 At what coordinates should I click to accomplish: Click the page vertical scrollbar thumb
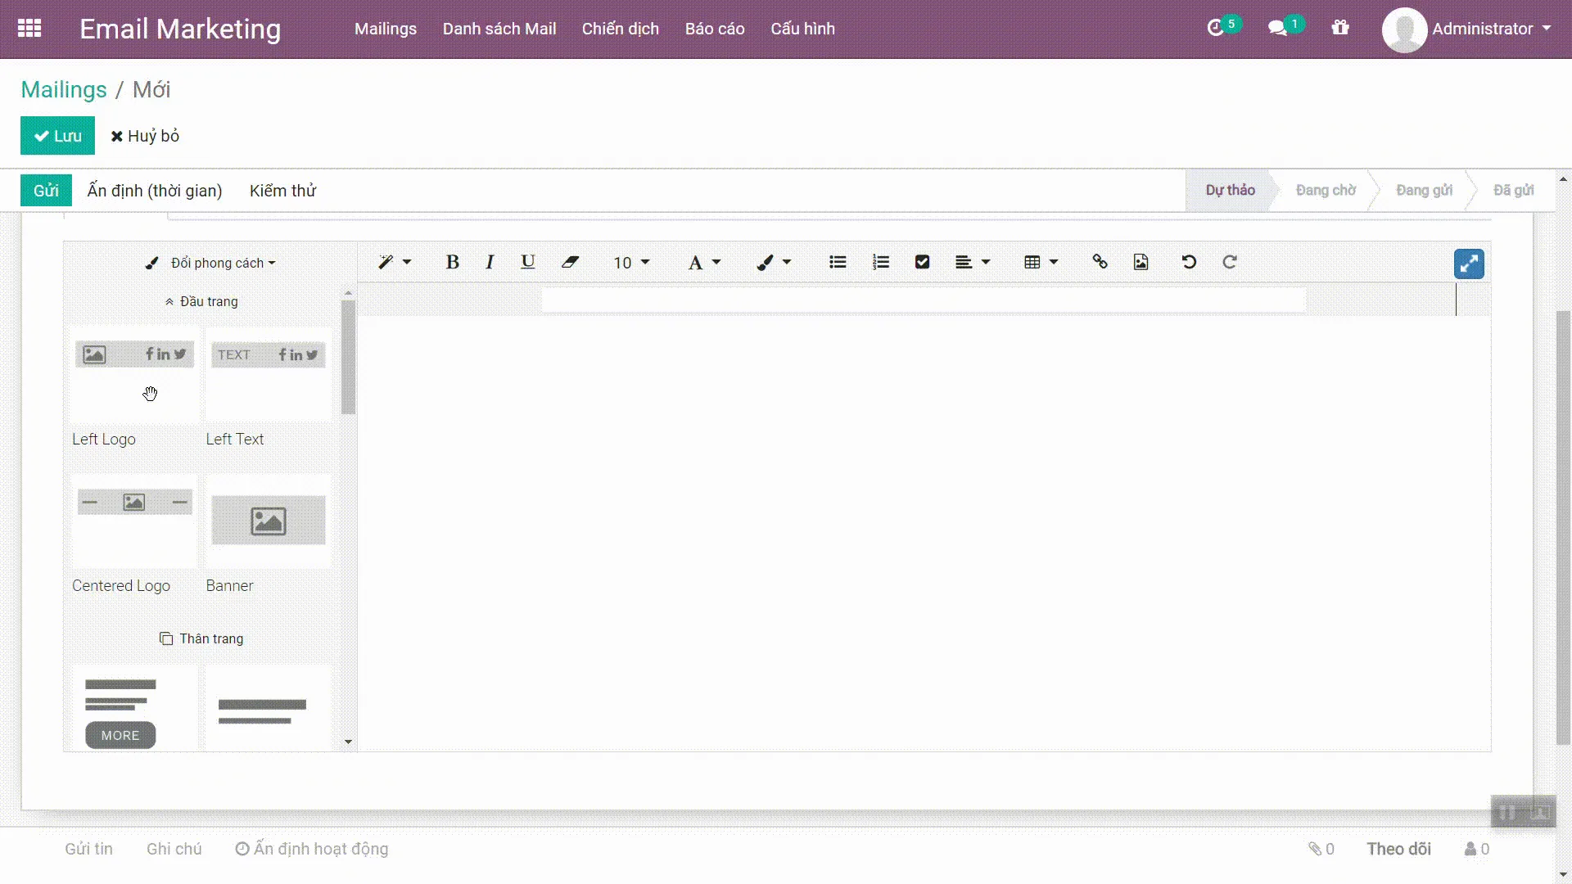tap(1563, 527)
